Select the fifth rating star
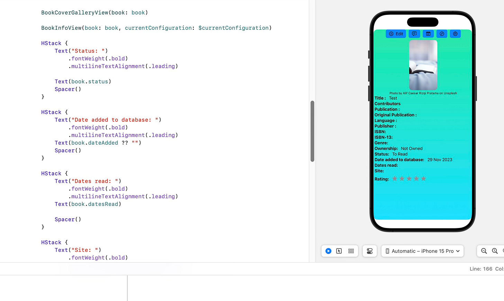Screen dimensions: 504x301 coord(423,179)
